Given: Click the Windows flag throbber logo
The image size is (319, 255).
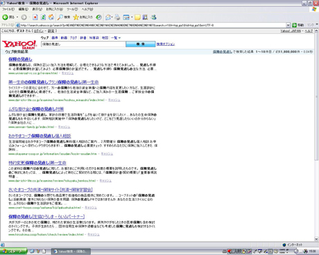Looking at the screenshot, I should [314, 9].
